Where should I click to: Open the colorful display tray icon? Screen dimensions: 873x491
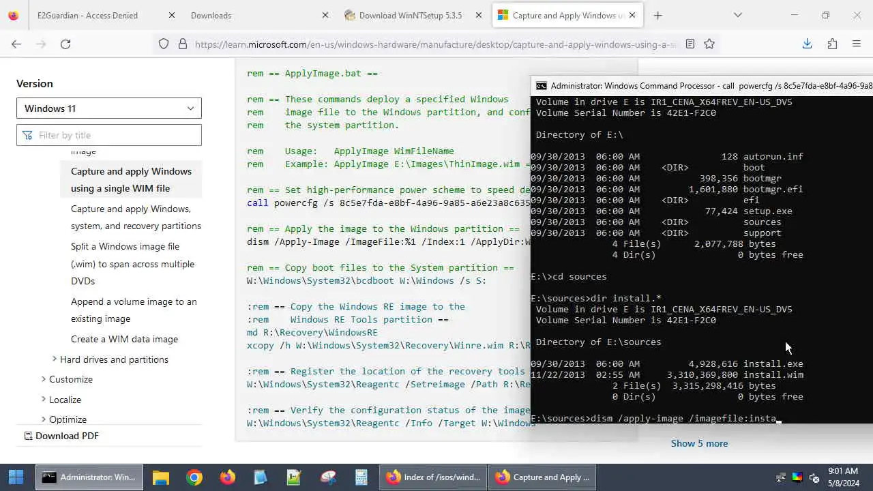pyautogui.click(x=797, y=477)
